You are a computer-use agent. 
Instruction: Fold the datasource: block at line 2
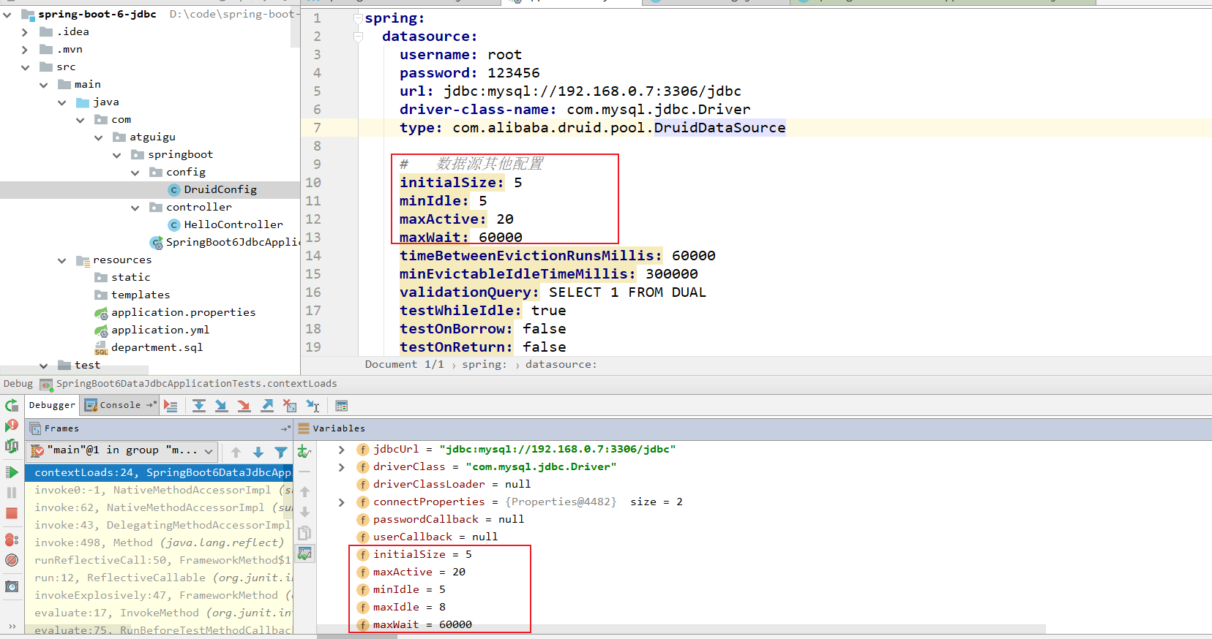click(x=358, y=37)
